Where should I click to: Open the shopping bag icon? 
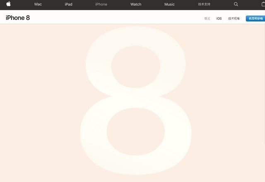tap(263, 4)
